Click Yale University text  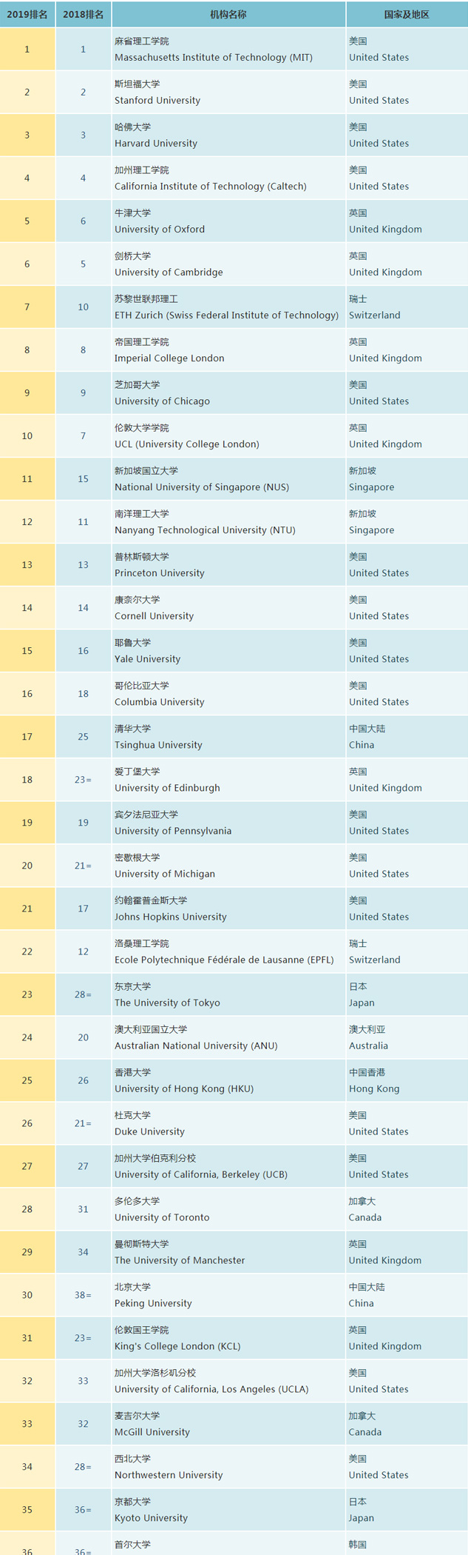pyautogui.click(x=147, y=659)
